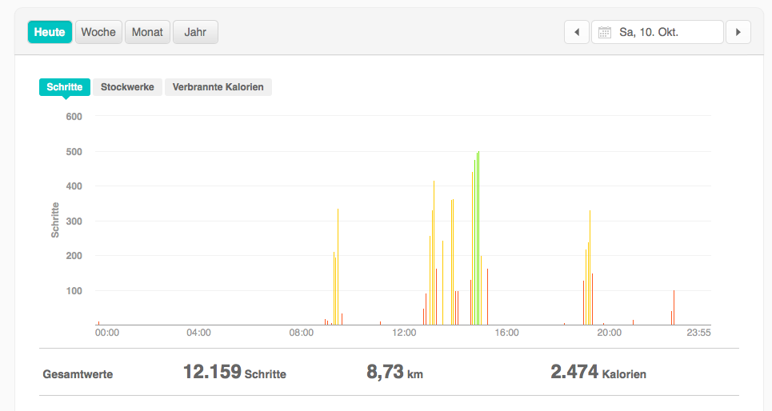This screenshot has width=772, height=411.
Task: Show the Schritte chart
Action: pyautogui.click(x=65, y=86)
